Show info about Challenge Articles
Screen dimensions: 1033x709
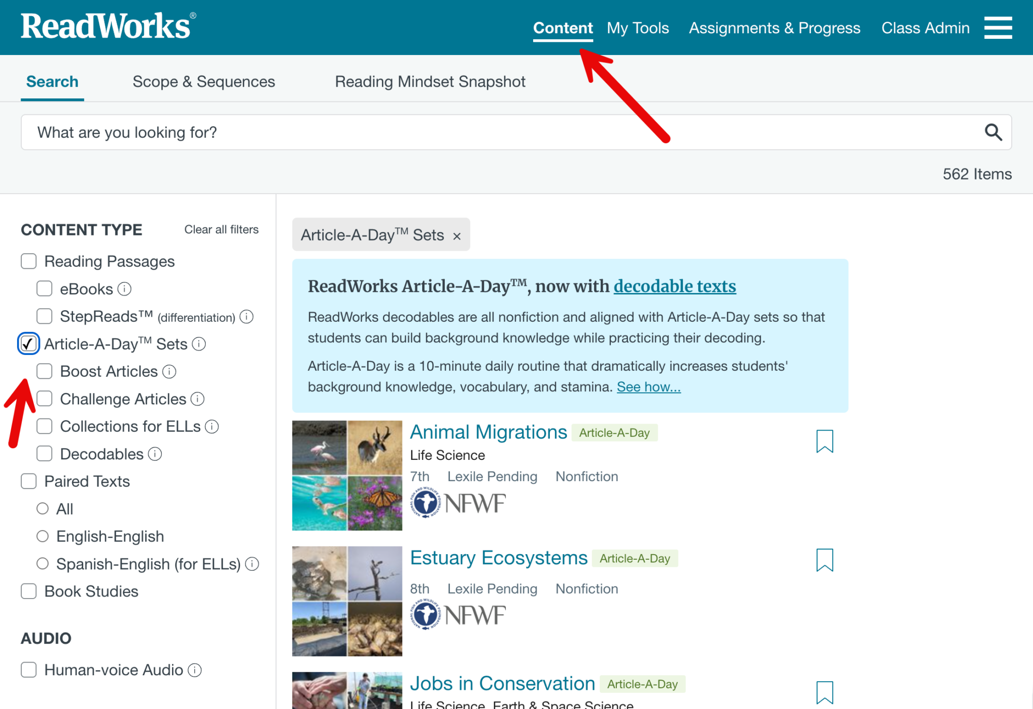(x=197, y=399)
